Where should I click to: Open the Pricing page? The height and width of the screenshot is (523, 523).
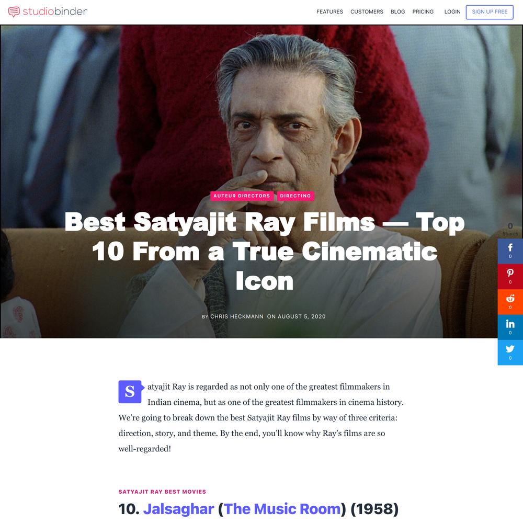point(423,12)
